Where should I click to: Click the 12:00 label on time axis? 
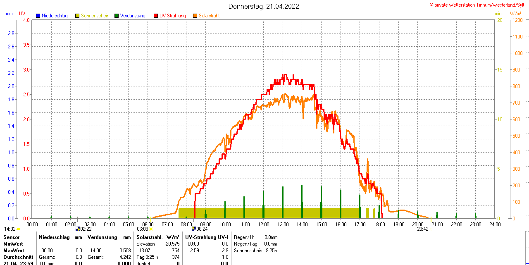[x=264, y=224]
